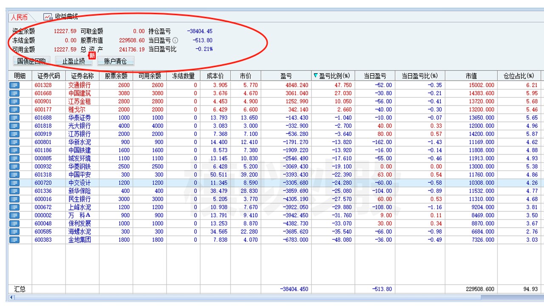
Task: Click the scrollbar left arrow
Action: click(x=11, y=297)
